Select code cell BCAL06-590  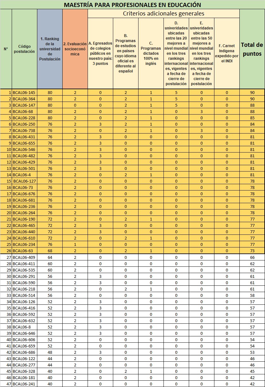pyautogui.click(x=24, y=283)
